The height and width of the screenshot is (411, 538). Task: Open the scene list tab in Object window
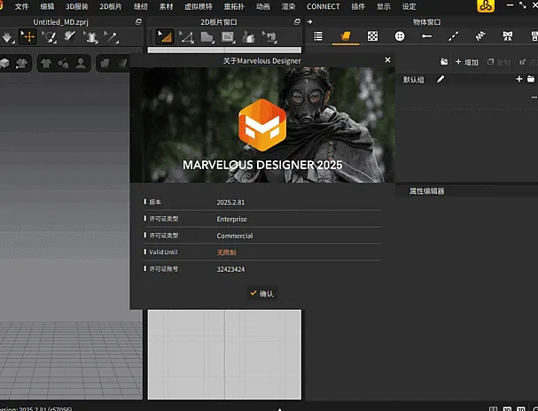click(x=318, y=36)
